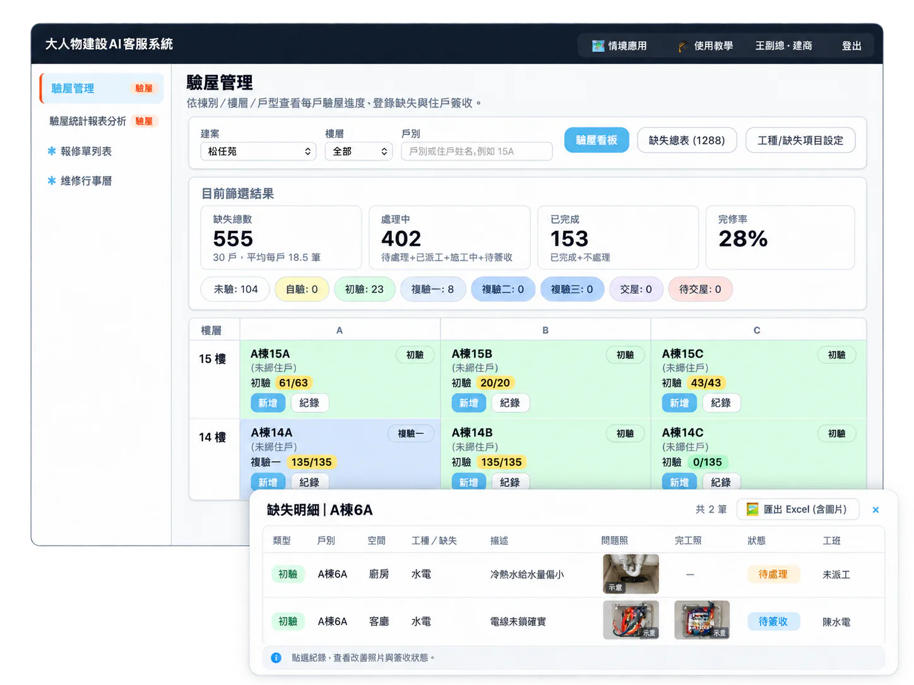Click 新增 for unit A棟15B

[468, 403]
